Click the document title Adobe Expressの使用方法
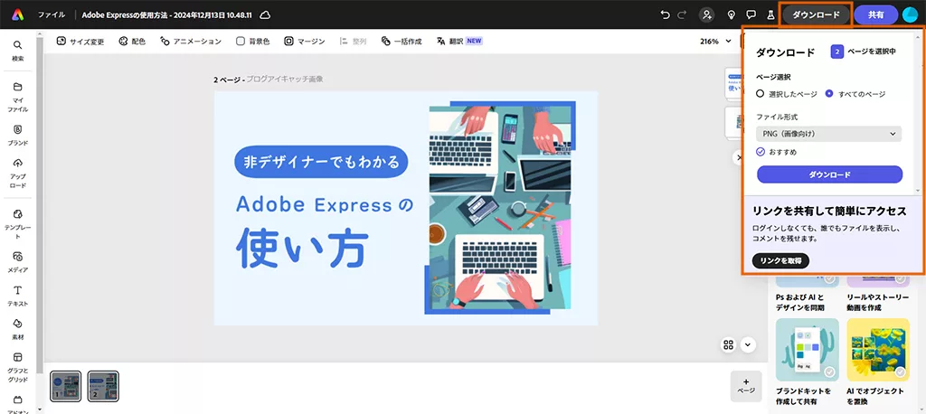926x414 pixels. (167, 14)
